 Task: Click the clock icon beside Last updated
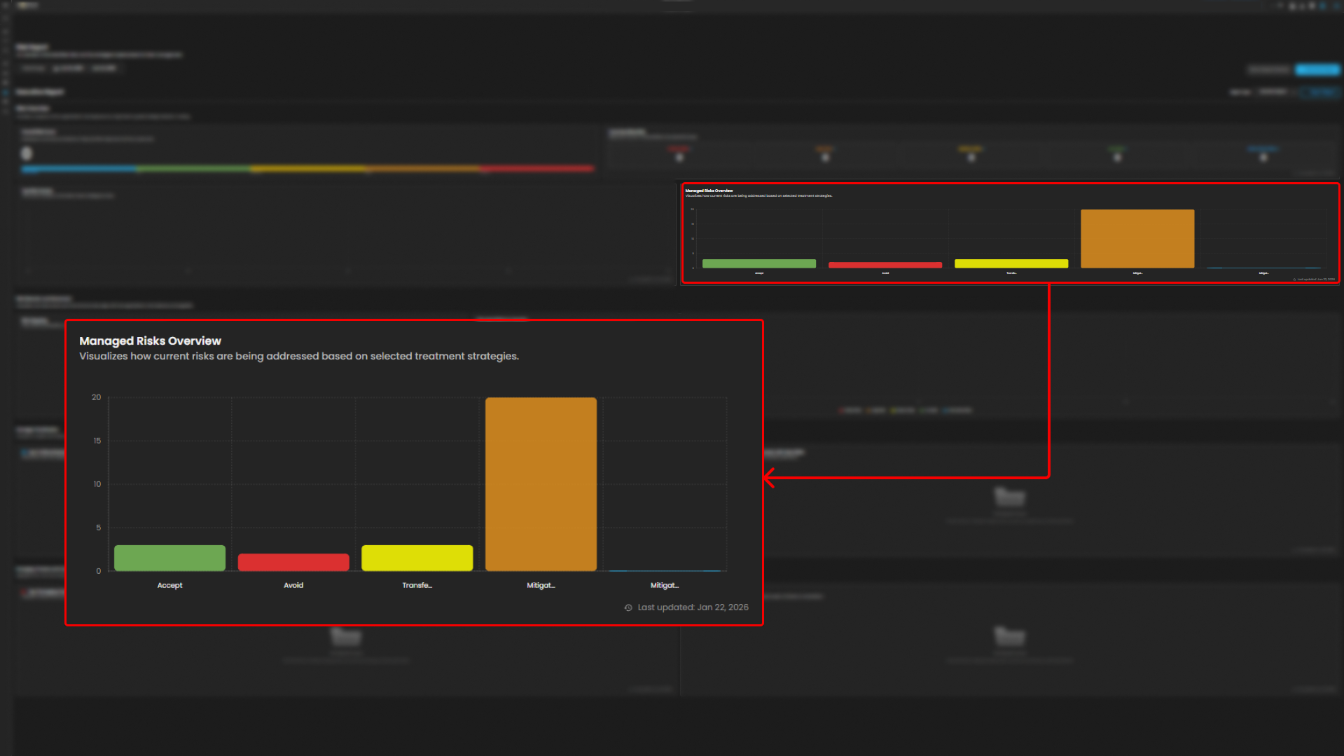(628, 607)
